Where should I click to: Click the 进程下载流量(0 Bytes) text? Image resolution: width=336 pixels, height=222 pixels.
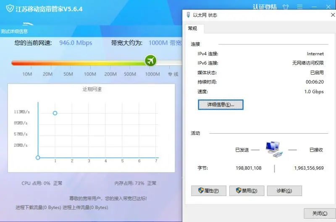point(38,207)
